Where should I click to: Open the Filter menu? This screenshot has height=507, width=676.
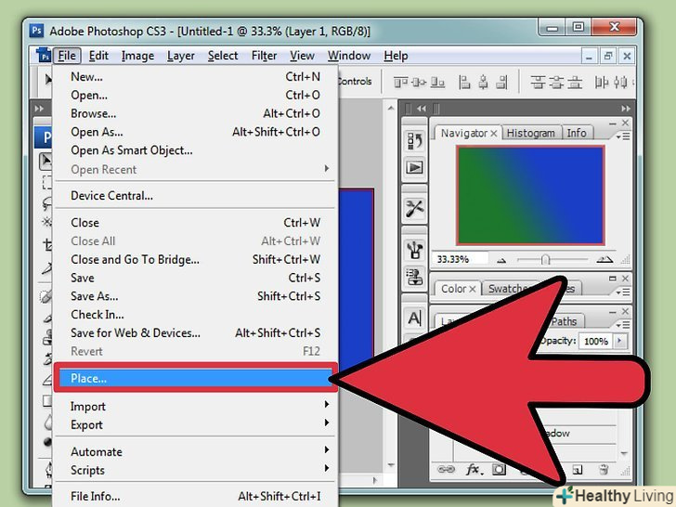[265, 56]
